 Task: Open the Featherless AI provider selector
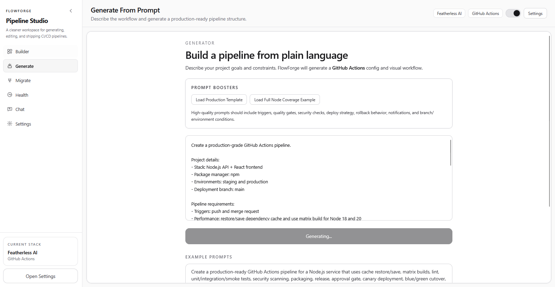pyautogui.click(x=449, y=14)
